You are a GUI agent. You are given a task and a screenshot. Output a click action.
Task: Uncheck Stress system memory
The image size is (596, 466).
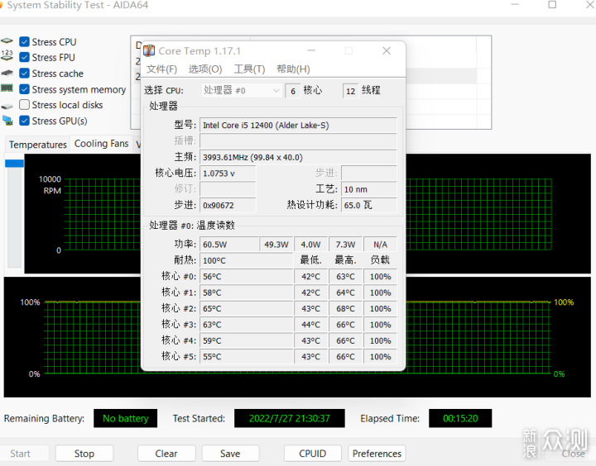[x=24, y=89]
